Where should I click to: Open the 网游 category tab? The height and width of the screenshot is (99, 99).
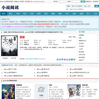coord(60,14)
